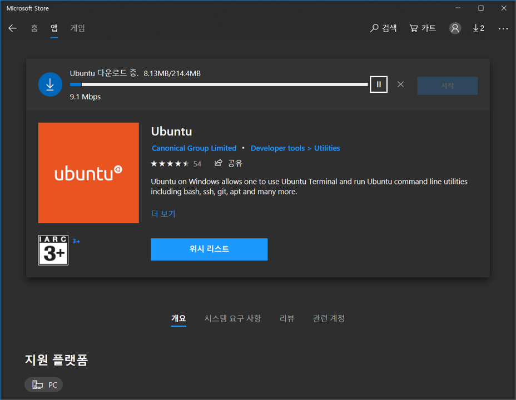Image resolution: width=516 pixels, height=400 pixels.
Task: Click the PC platform chip
Action: [x=44, y=384]
